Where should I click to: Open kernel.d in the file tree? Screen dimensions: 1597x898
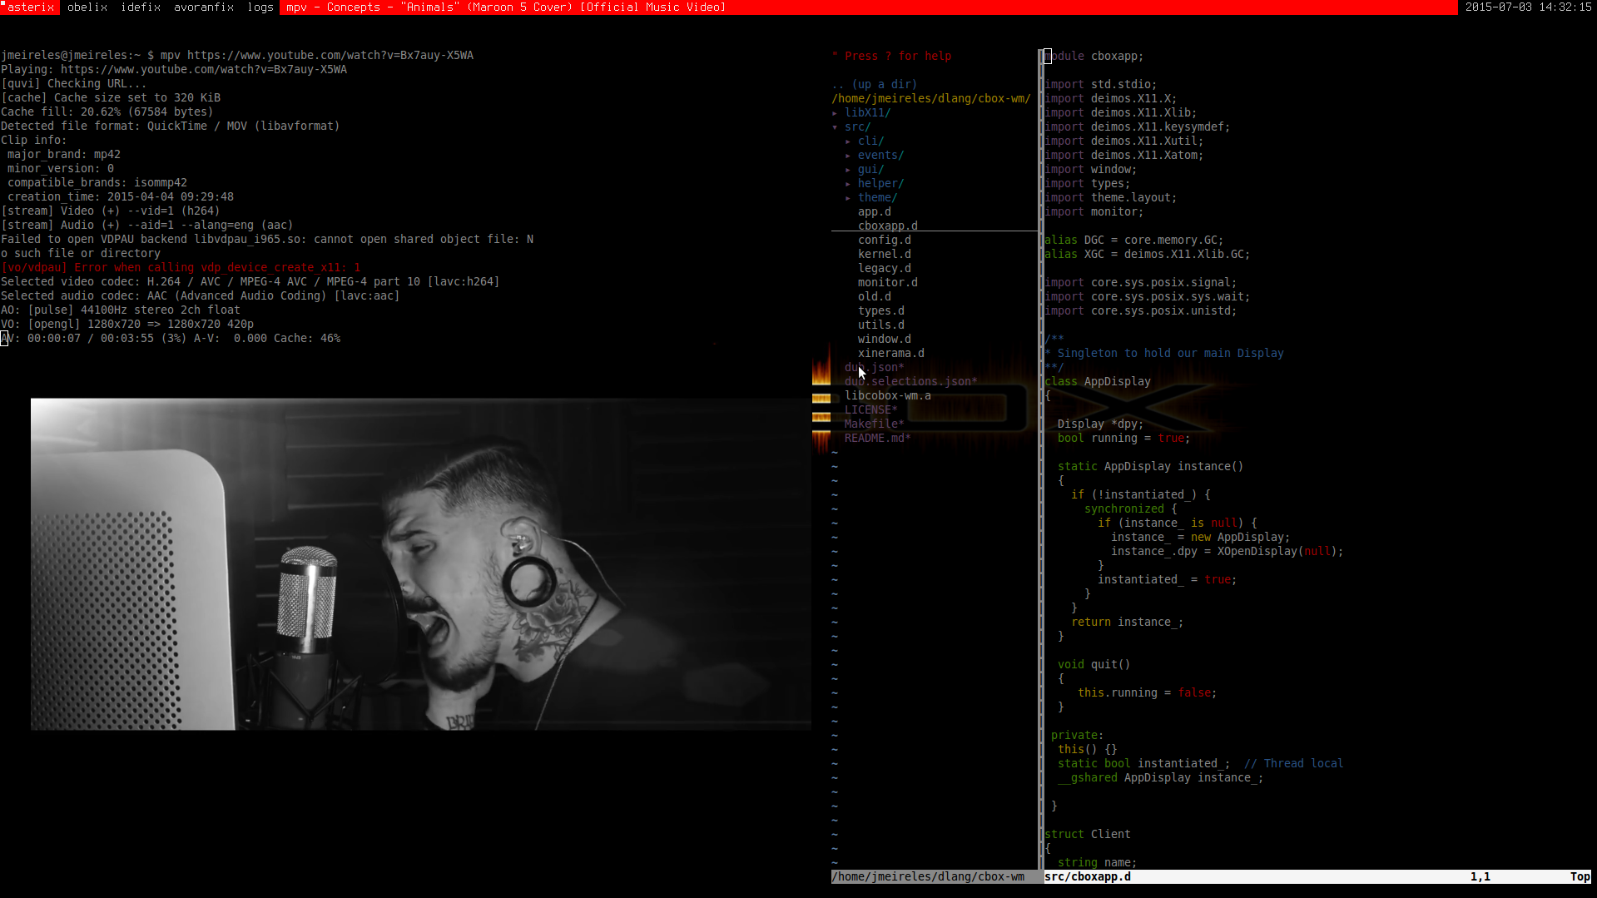pos(885,255)
